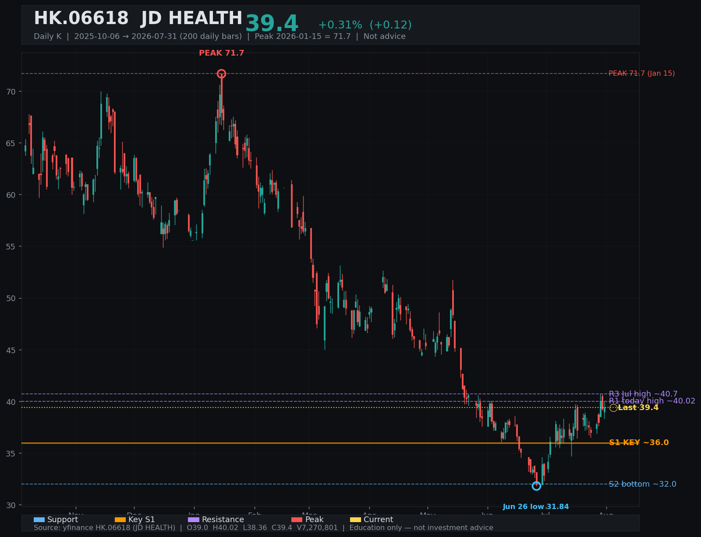Select the yellow circle marker beside Last 39.4

pos(613,408)
